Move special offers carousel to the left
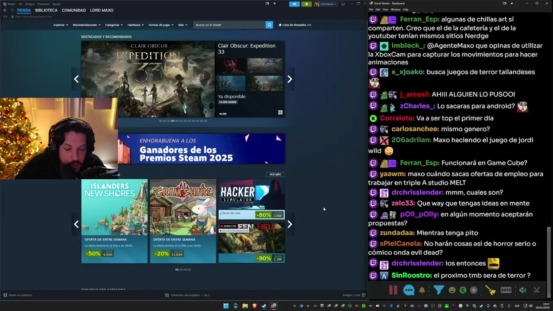Viewport: 553px width, 311px height. pos(76,224)
